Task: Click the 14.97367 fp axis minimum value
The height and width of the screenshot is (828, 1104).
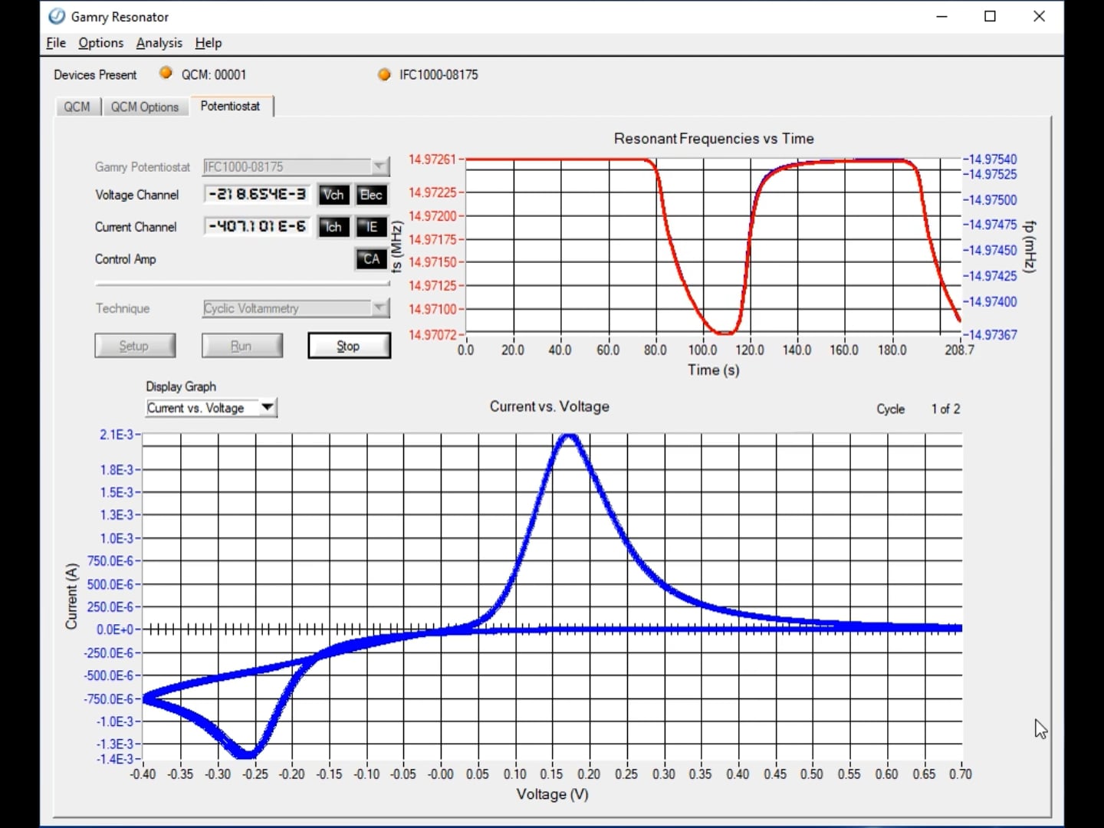Action: (992, 335)
